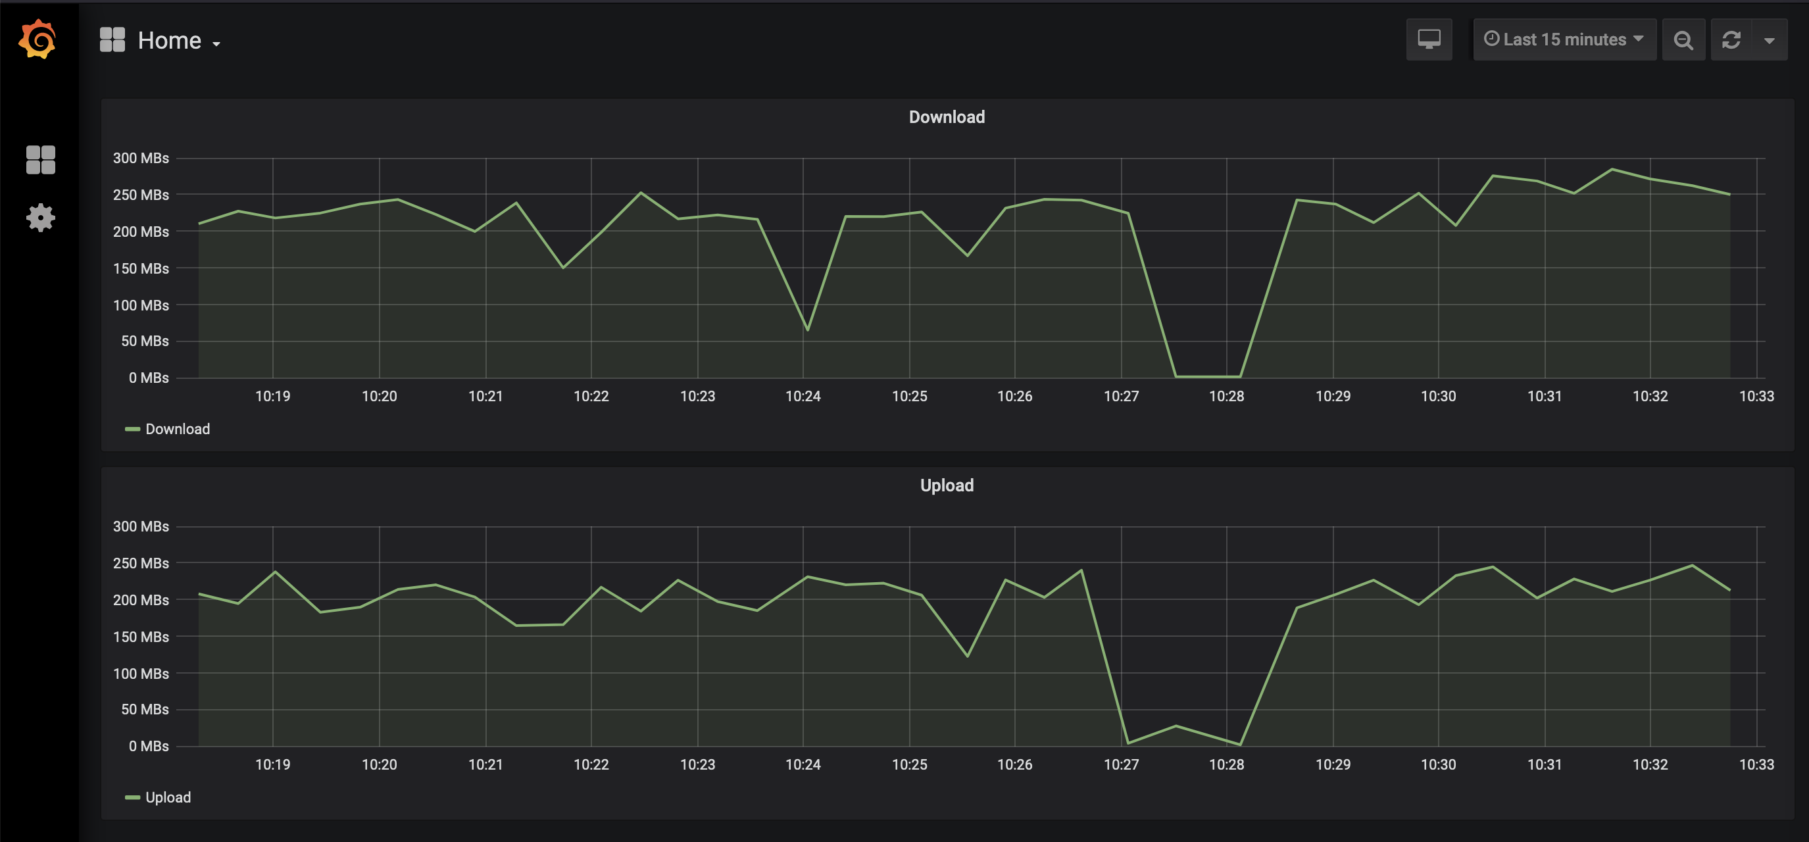Click the dashboard grid icon beside Home
Viewport: 1809px width, 842px height.
[112, 40]
